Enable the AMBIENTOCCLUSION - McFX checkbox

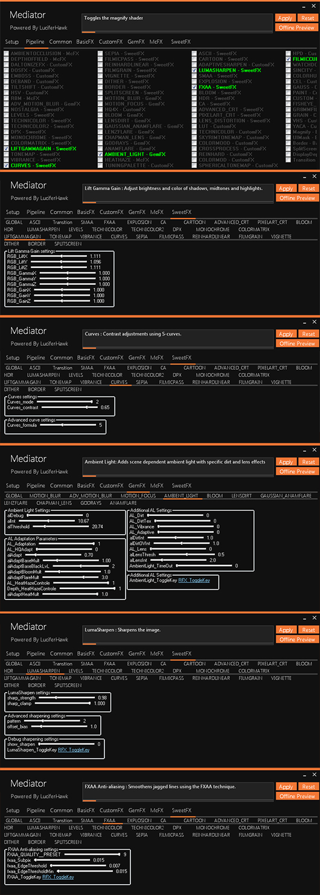point(7,53)
